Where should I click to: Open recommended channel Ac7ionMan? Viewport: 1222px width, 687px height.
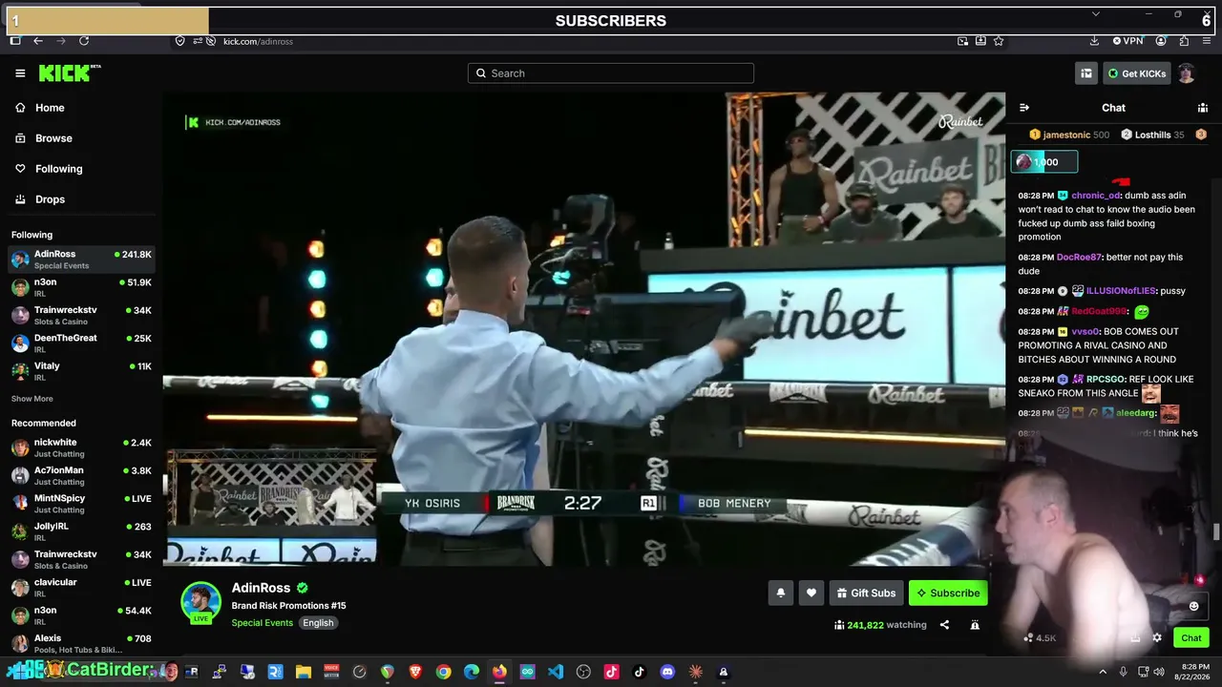click(x=81, y=475)
